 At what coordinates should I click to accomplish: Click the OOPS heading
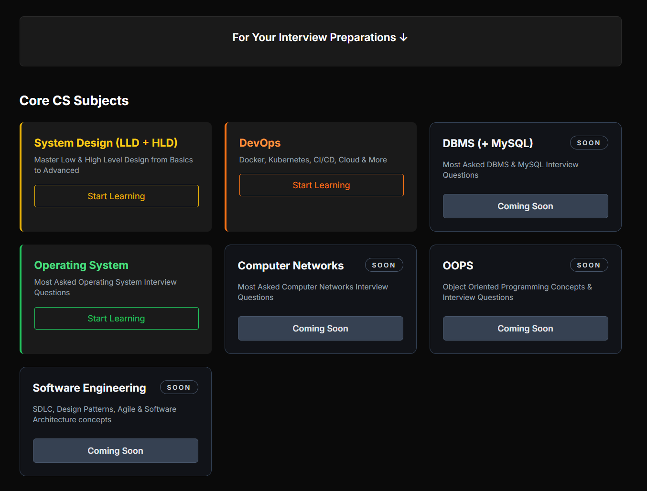[458, 266]
